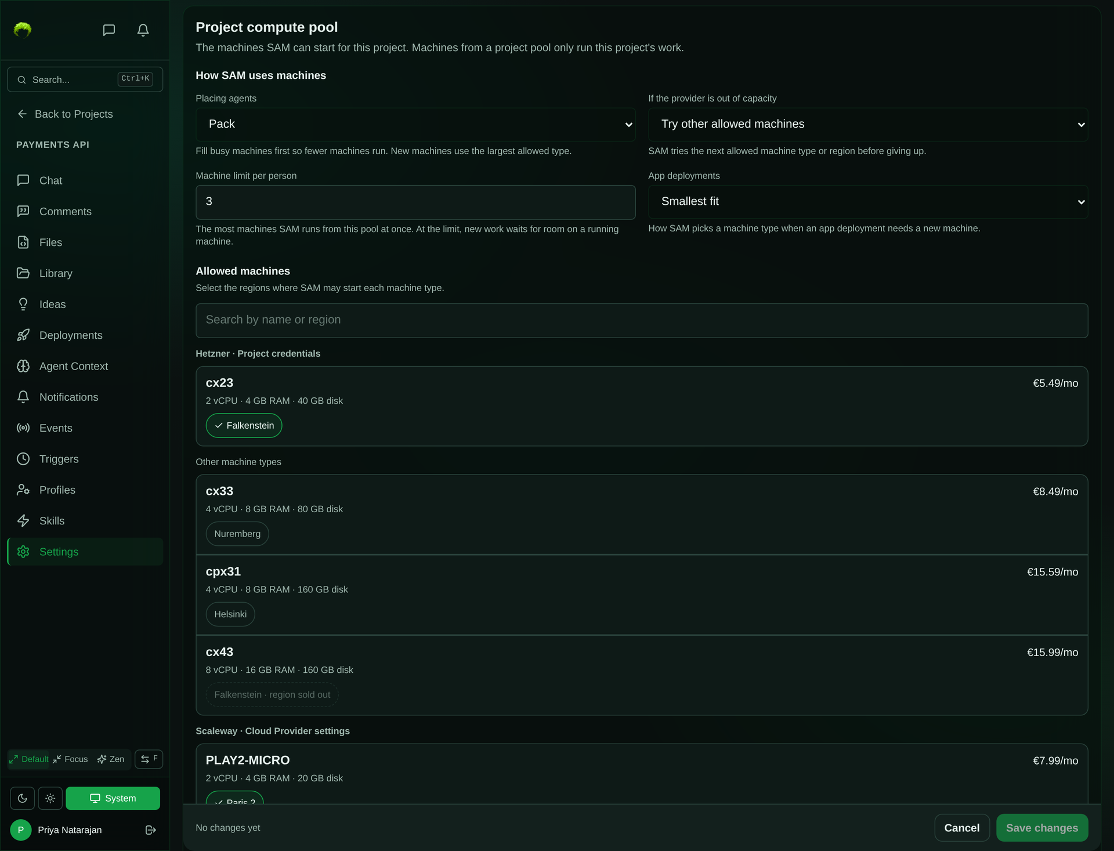1114x851 pixels.
Task: Click the Skills lightning icon
Action: [x=23, y=520]
